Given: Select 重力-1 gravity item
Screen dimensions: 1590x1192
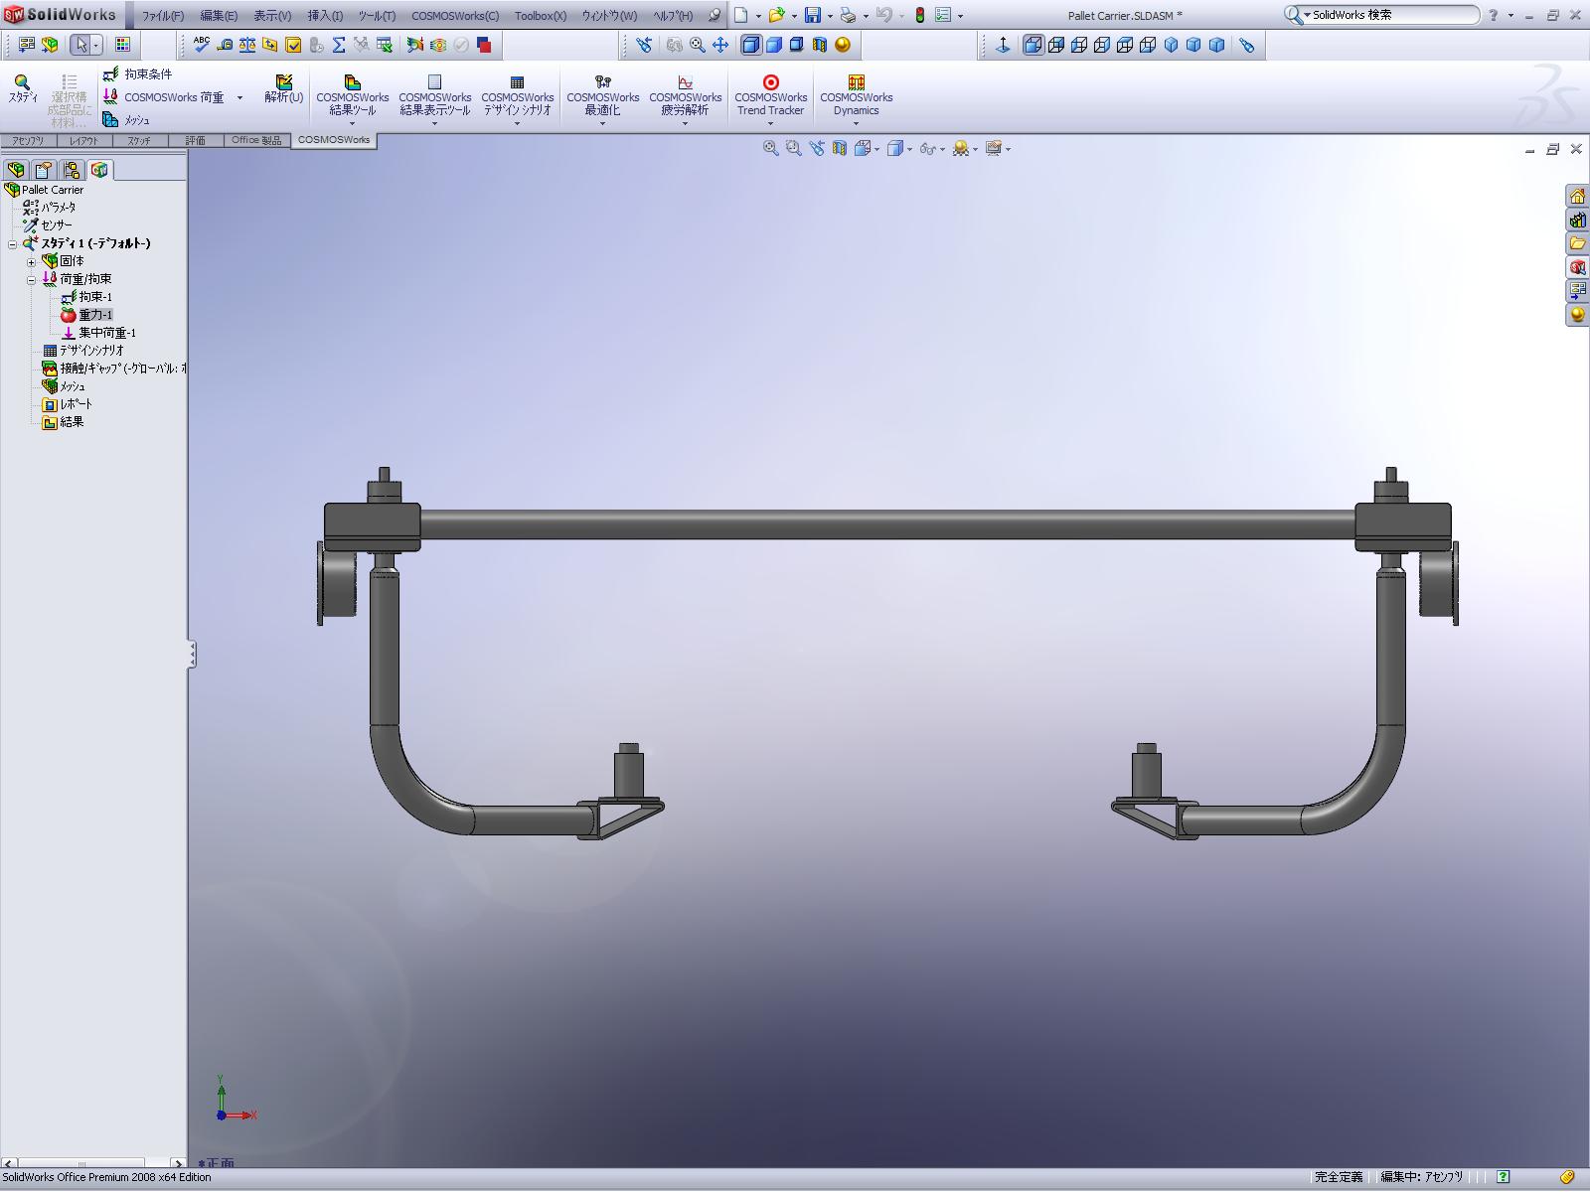Looking at the screenshot, I should click(86, 315).
